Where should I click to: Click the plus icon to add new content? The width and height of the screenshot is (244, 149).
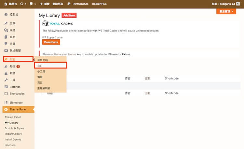[41, 4]
